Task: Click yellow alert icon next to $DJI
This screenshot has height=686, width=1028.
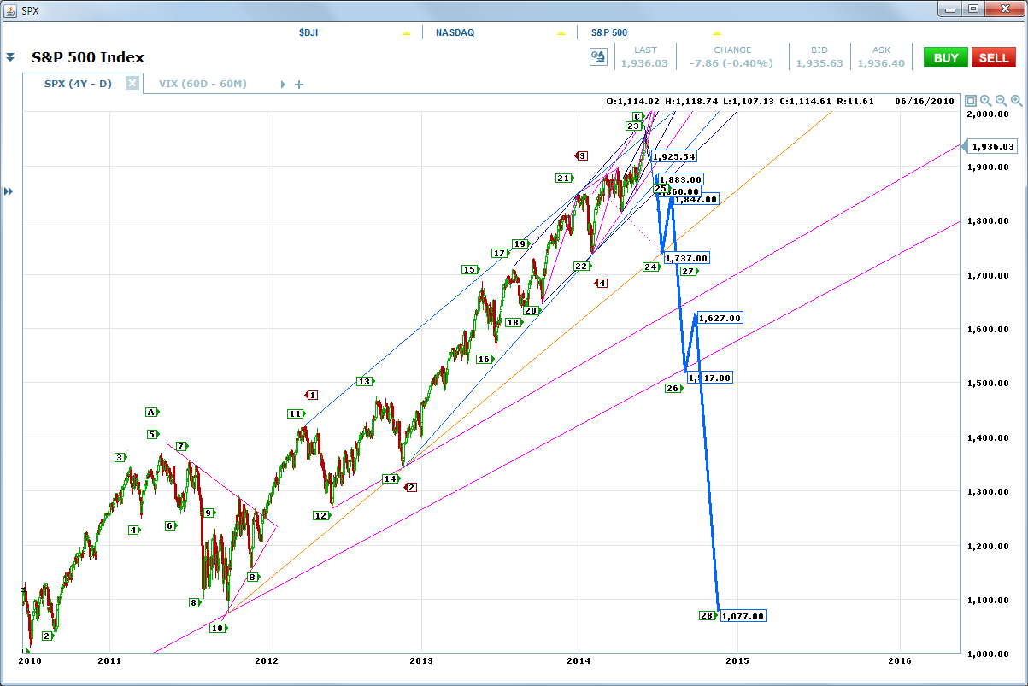Action: coord(407,32)
